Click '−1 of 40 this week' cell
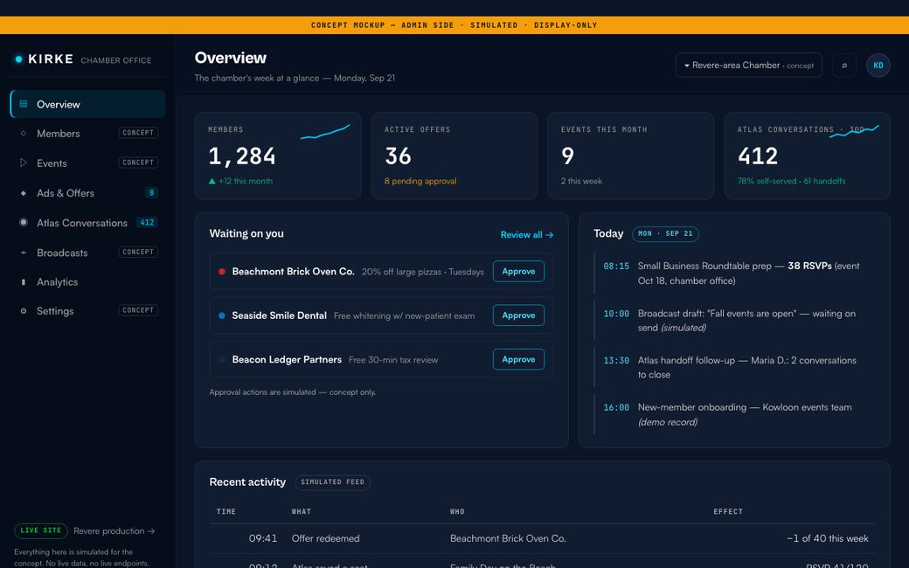 (827, 538)
